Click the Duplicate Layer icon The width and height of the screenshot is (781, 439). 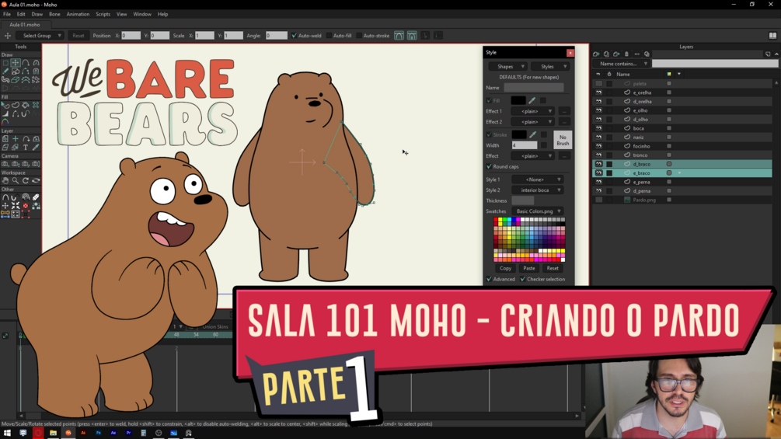[606, 54]
